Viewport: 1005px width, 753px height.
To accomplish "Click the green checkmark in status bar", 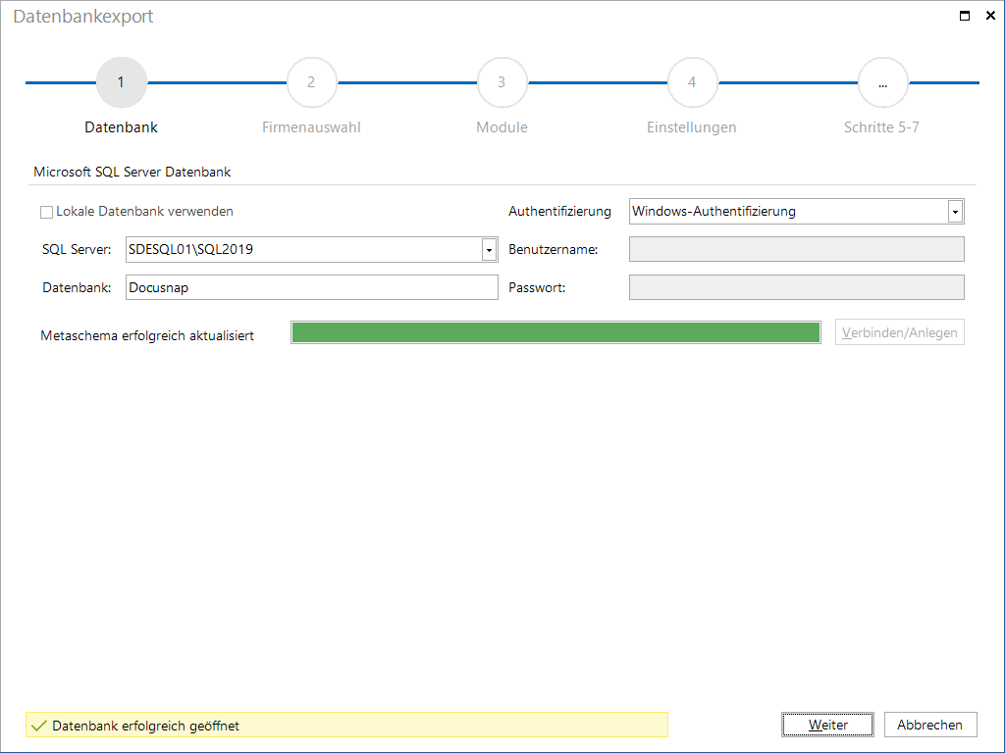I will tap(39, 726).
